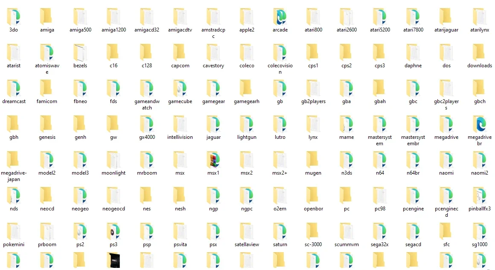495x270 pixels.
Task: Click the n64 folder icon
Action: (x=380, y=160)
